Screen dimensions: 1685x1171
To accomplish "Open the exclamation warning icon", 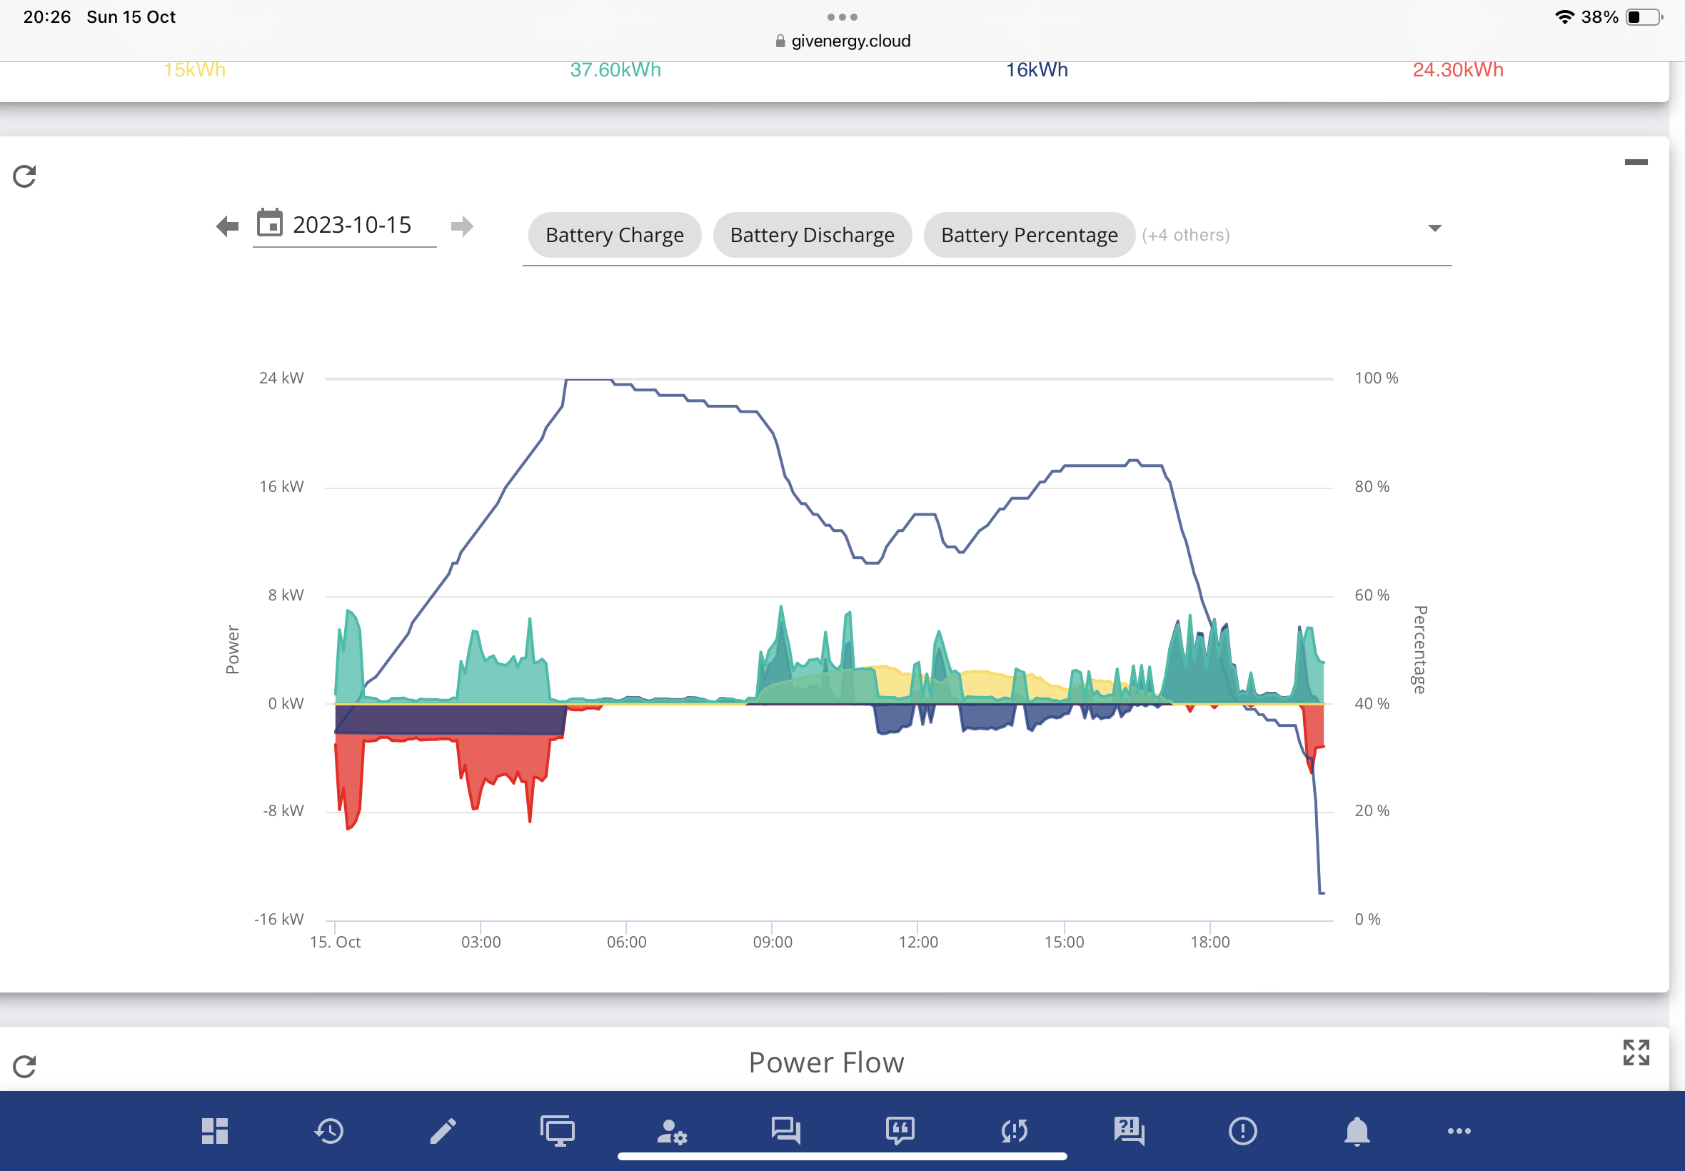I will 1242,1130.
